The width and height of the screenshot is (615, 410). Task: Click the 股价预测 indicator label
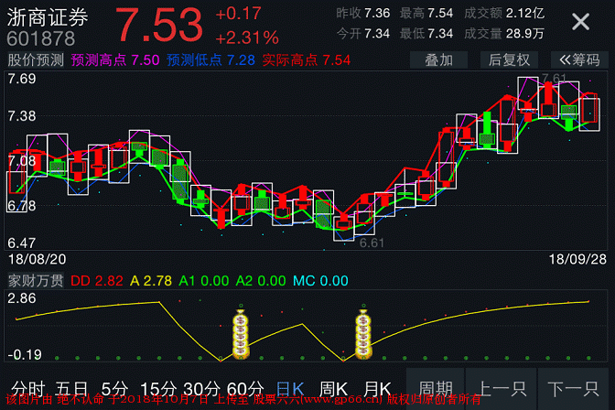36,60
